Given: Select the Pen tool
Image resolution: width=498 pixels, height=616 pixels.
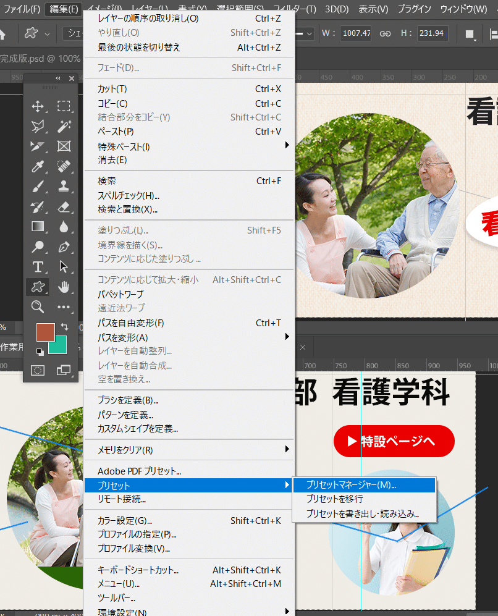Looking at the screenshot, I should pos(64,247).
